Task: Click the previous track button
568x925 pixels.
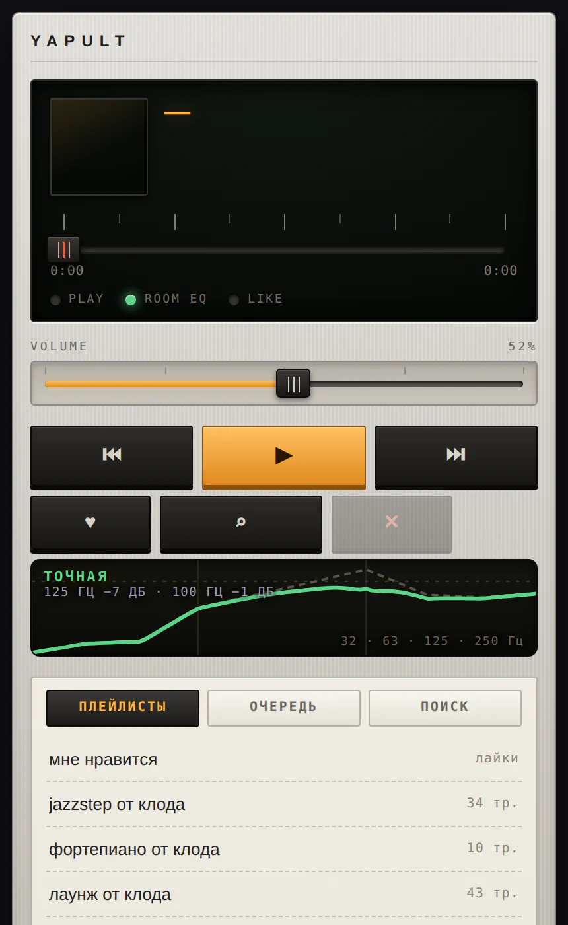Action: point(112,456)
